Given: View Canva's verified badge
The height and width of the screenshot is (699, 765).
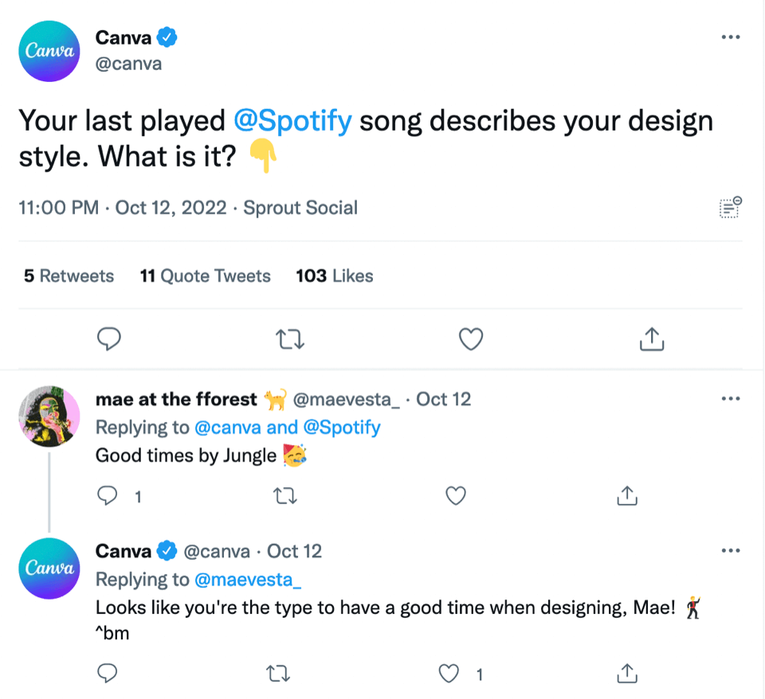Looking at the screenshot, I should (x=167, y=37).
